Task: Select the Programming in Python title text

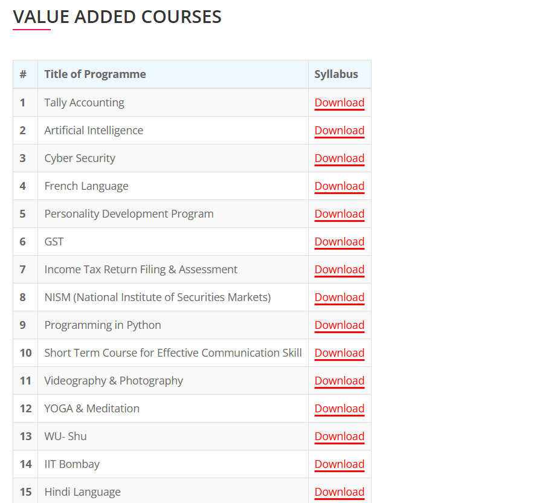Action: (103, 325)
